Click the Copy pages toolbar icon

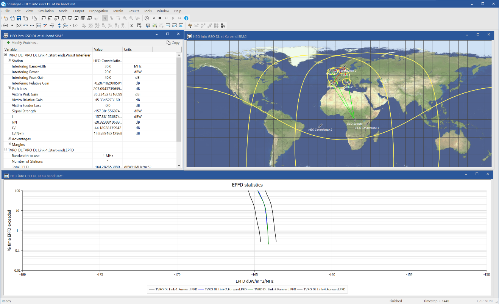34,18
